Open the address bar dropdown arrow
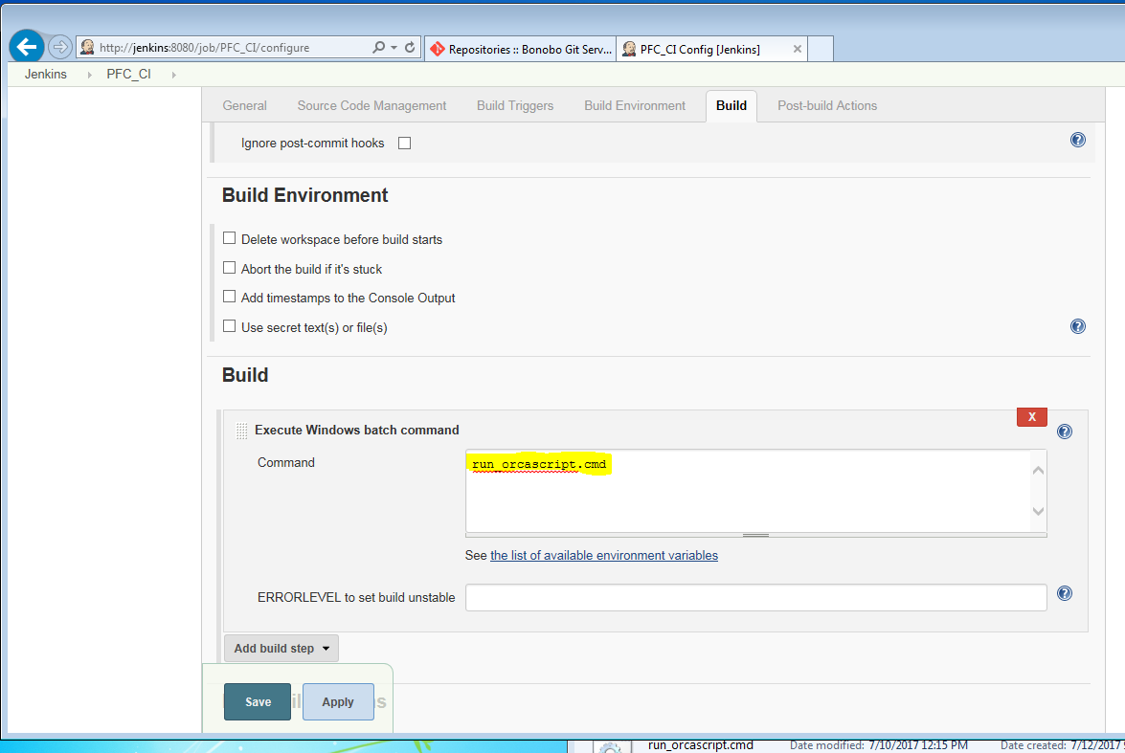The width and height of the screenshot is (1125, 753). point(394,47)
